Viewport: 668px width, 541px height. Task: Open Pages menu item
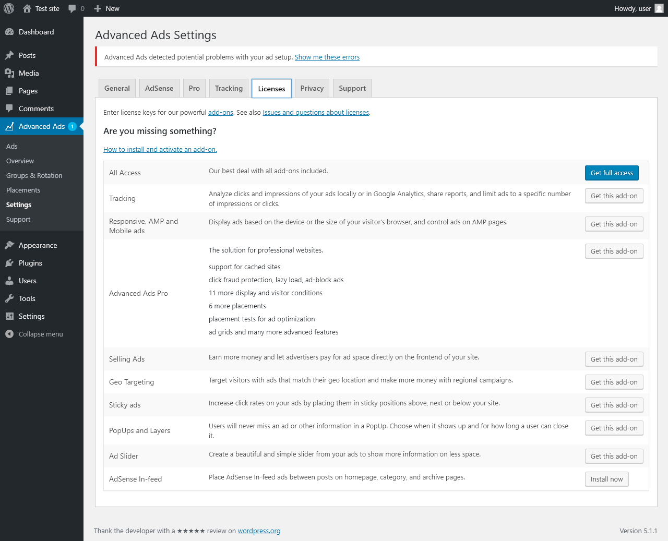[42, 91]
